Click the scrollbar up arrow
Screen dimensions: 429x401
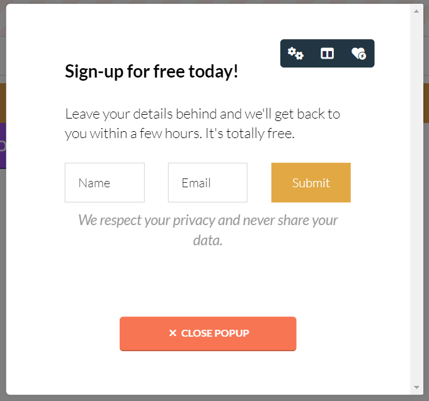point(416,11)
